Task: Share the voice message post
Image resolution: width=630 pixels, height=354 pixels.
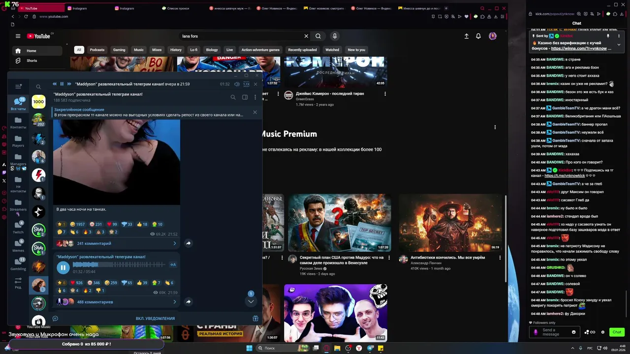Action: click(188, 302)
